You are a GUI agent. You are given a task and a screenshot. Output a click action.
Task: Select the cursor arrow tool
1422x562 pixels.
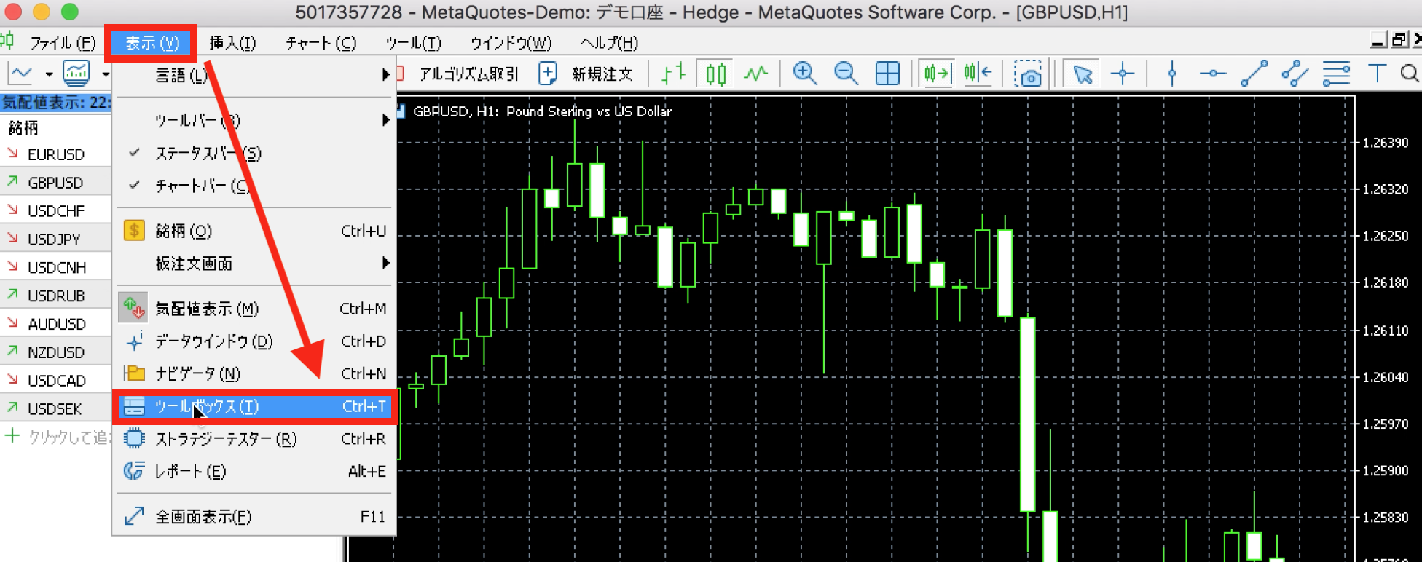1083,74
